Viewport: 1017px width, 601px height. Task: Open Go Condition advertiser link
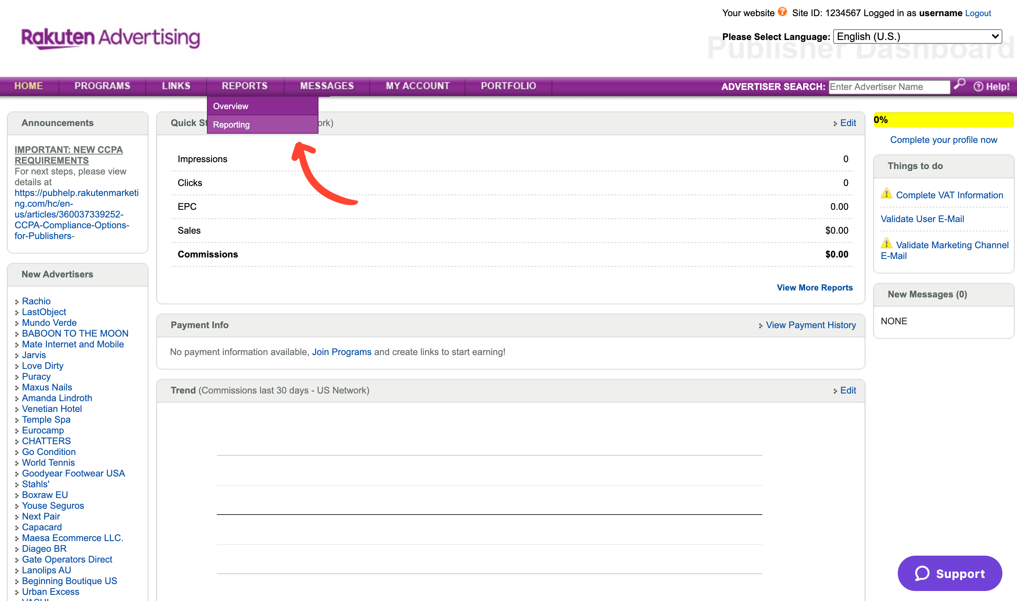click(48, 452)
